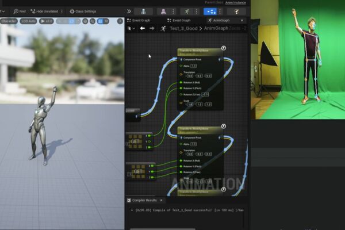
Task: Go forward in graph navigation history
Action: click(x=152, y=28)
